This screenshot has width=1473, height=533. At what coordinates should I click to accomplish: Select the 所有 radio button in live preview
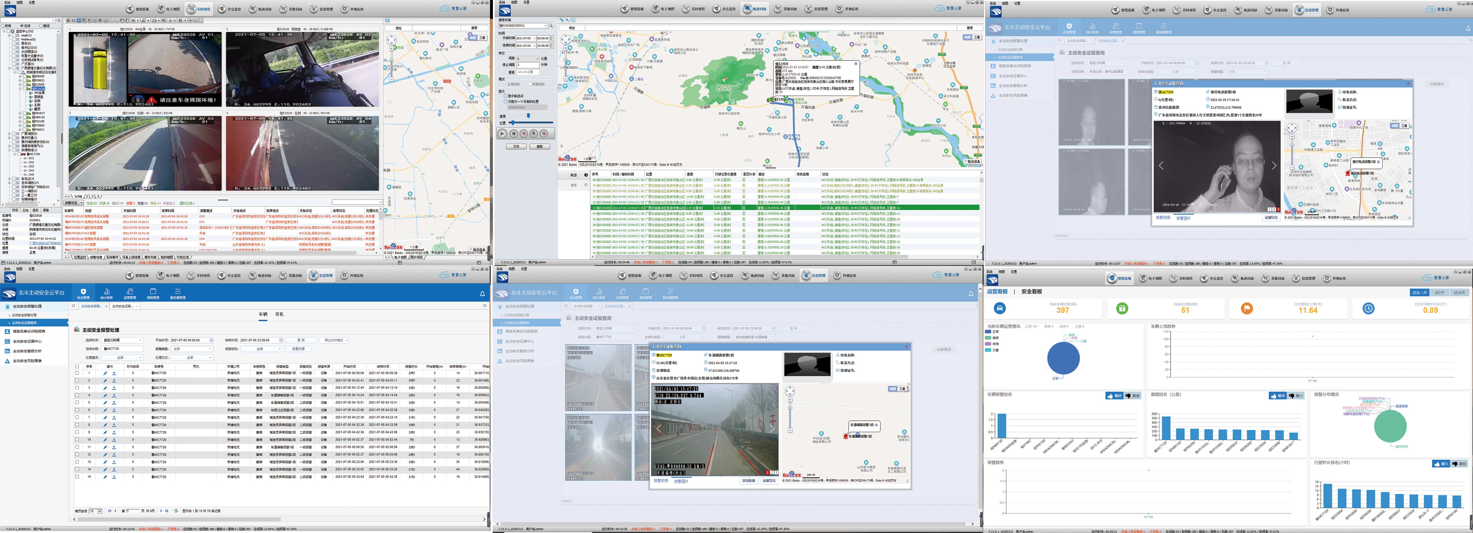2,26
